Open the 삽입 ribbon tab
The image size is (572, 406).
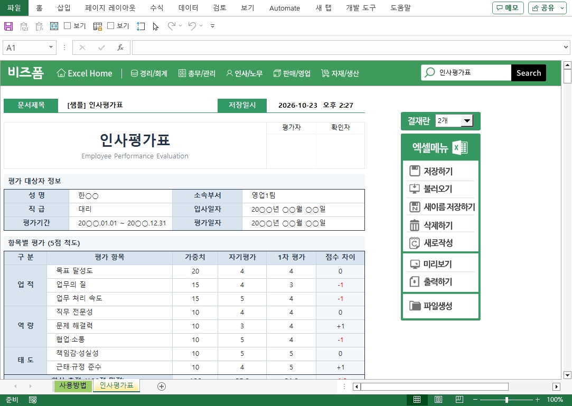click(64, 8)
